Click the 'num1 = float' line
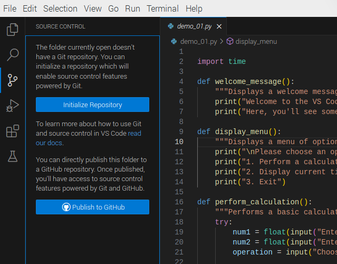 point(285,232)
